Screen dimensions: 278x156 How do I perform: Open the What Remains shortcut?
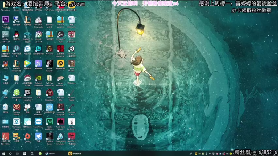[x=60, y=80]
